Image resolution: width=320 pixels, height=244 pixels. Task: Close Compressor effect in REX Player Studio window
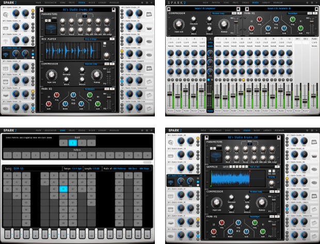point(112,64)
